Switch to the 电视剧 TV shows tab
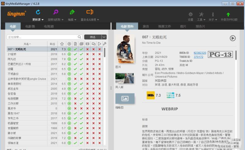245x150 pixels. (x=49, y=26)
